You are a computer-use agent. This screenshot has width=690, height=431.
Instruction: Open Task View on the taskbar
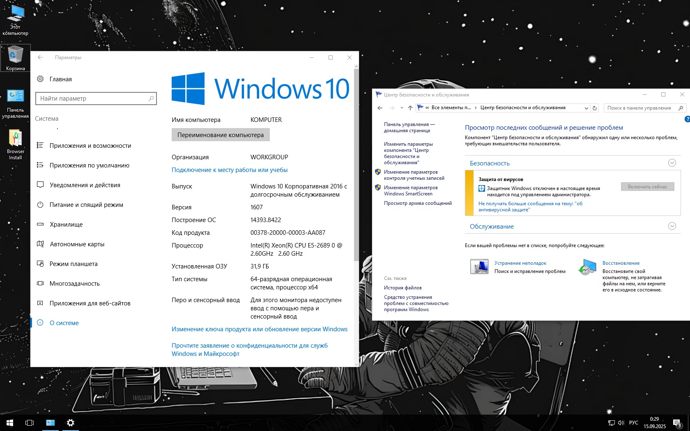(30, 422)
